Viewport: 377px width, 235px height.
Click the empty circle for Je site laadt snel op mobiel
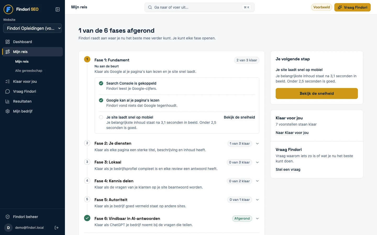[101, 117]
